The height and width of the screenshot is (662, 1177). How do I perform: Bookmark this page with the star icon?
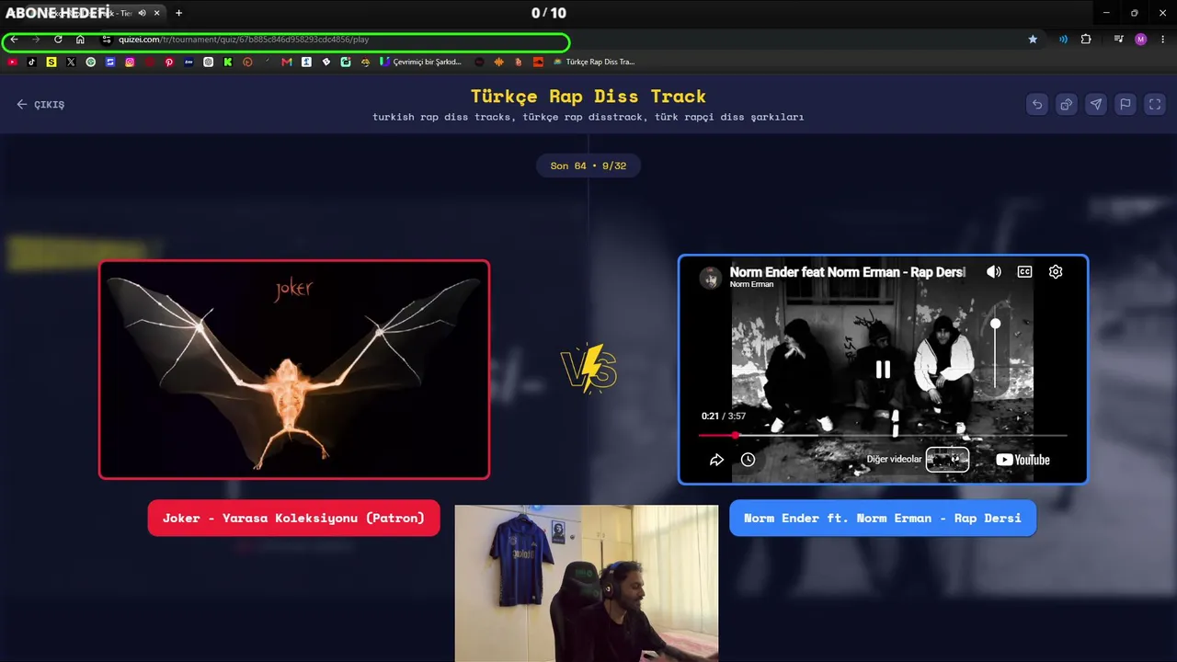pos(1033,40)
